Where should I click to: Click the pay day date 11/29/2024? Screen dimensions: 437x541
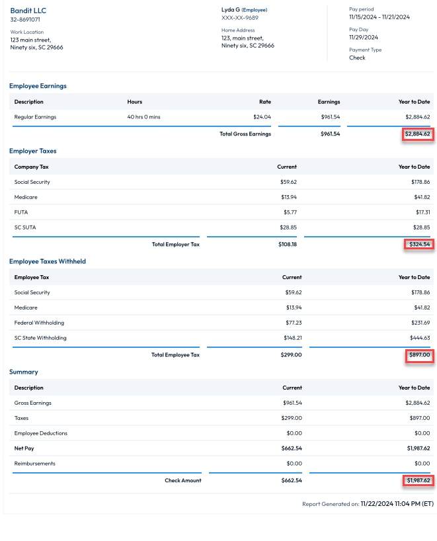click(363, 37)
